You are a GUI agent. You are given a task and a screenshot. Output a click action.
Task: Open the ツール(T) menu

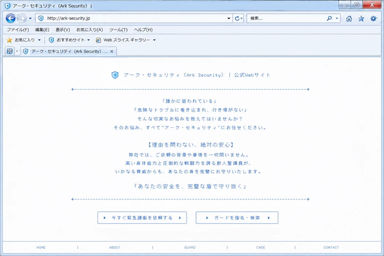pos(118,30)
